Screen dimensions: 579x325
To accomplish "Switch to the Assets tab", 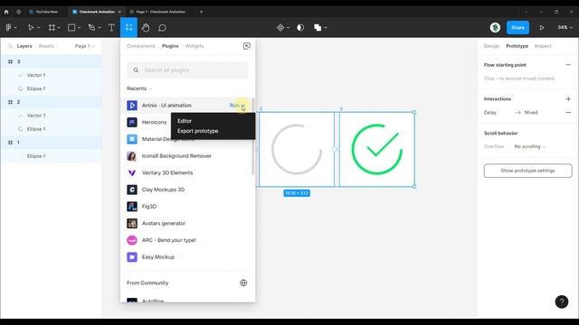I will point(46,46).
